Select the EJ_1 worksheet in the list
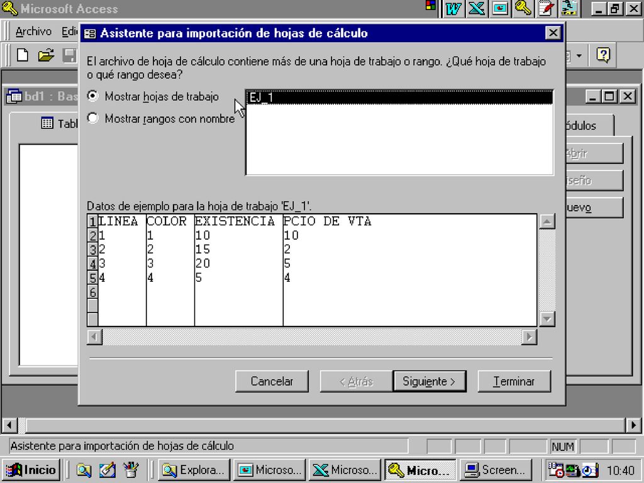Screen dimensions: 644x483 click(x=399, y=97)
